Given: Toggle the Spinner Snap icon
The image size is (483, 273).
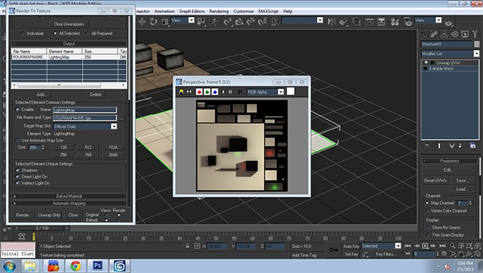Looking at the screenshot, I should 263,21.
